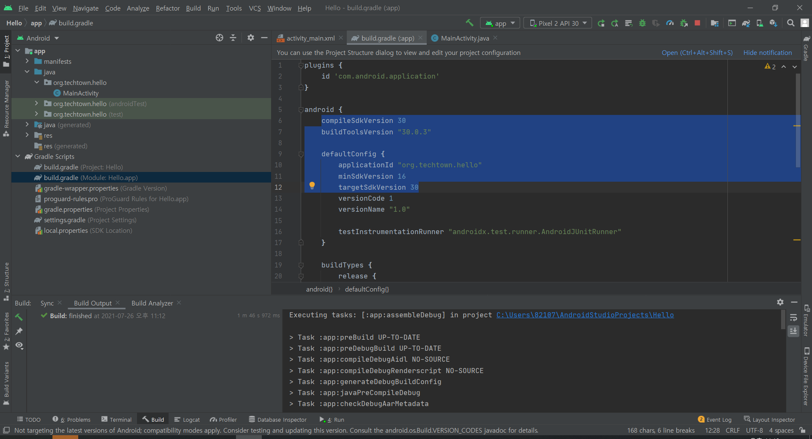Open the Terminal tool button
The height and width of the screenshot is (439, 812).
[x=117, y=419]
